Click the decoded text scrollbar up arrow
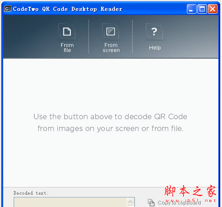The height and width of the screenshot is (207, 222). 130,202
